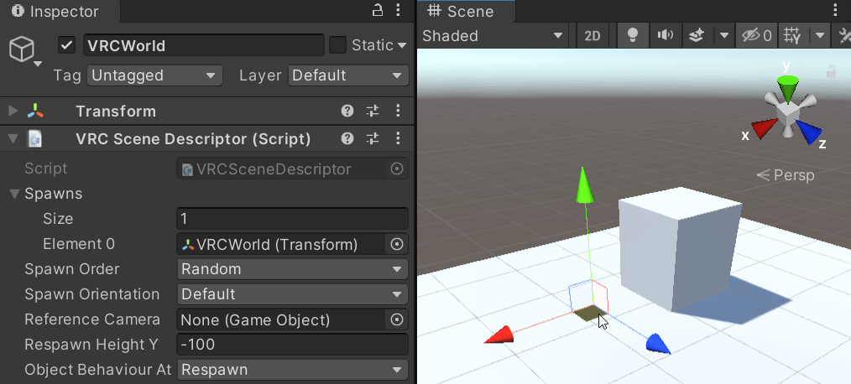Click the Spawn Order label

tap(71, 269)
